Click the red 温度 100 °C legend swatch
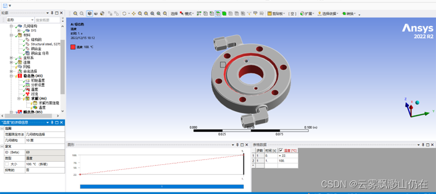Viewport: 436px width, 194px height. [73, 47]
